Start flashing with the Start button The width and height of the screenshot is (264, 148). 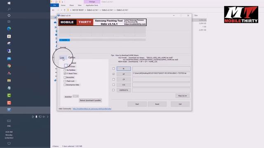click(137, 104)
